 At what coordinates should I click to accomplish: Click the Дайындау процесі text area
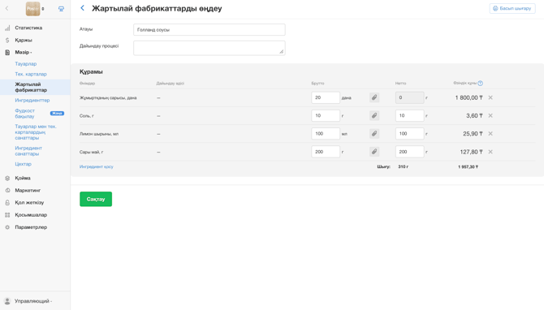pos(209,48)
